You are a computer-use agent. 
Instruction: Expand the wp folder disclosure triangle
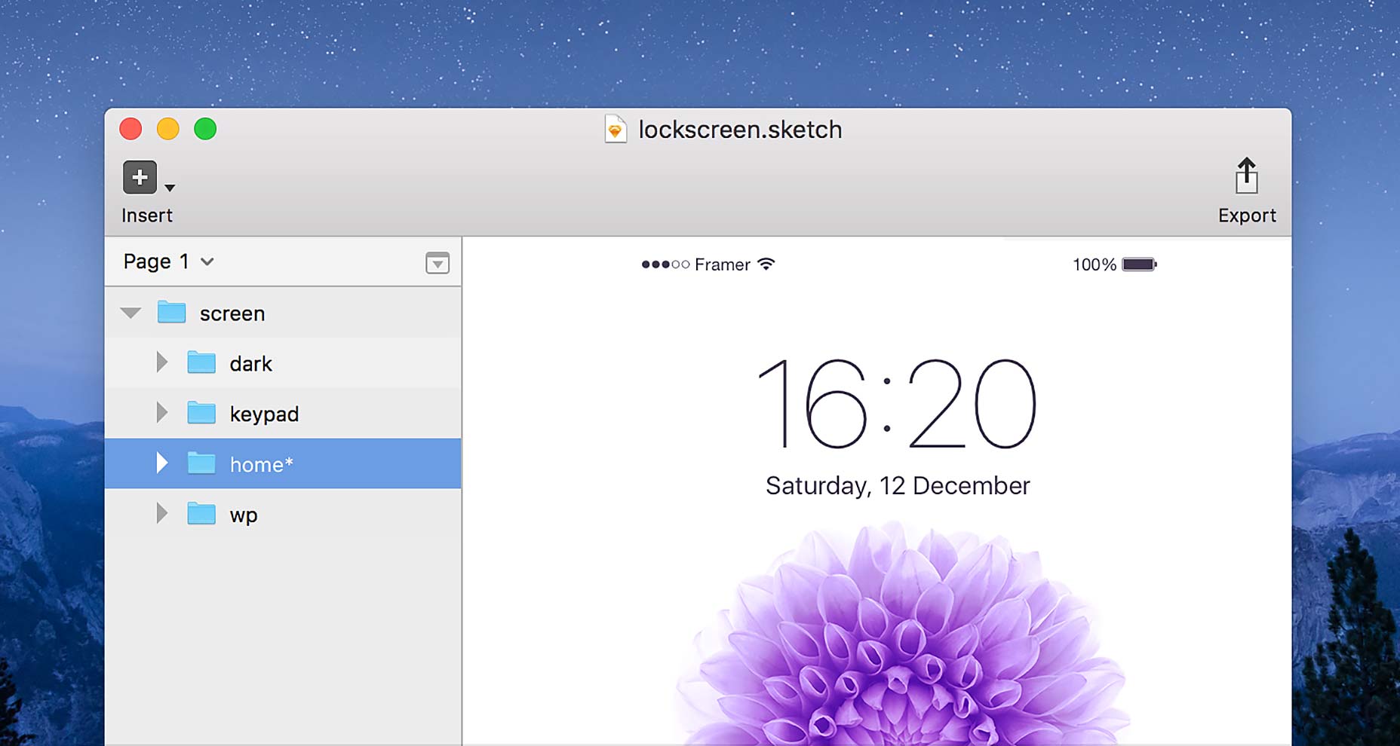161,513
